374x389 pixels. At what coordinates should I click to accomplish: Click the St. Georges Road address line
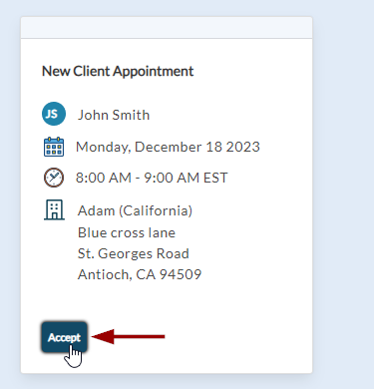pos(134,253)
